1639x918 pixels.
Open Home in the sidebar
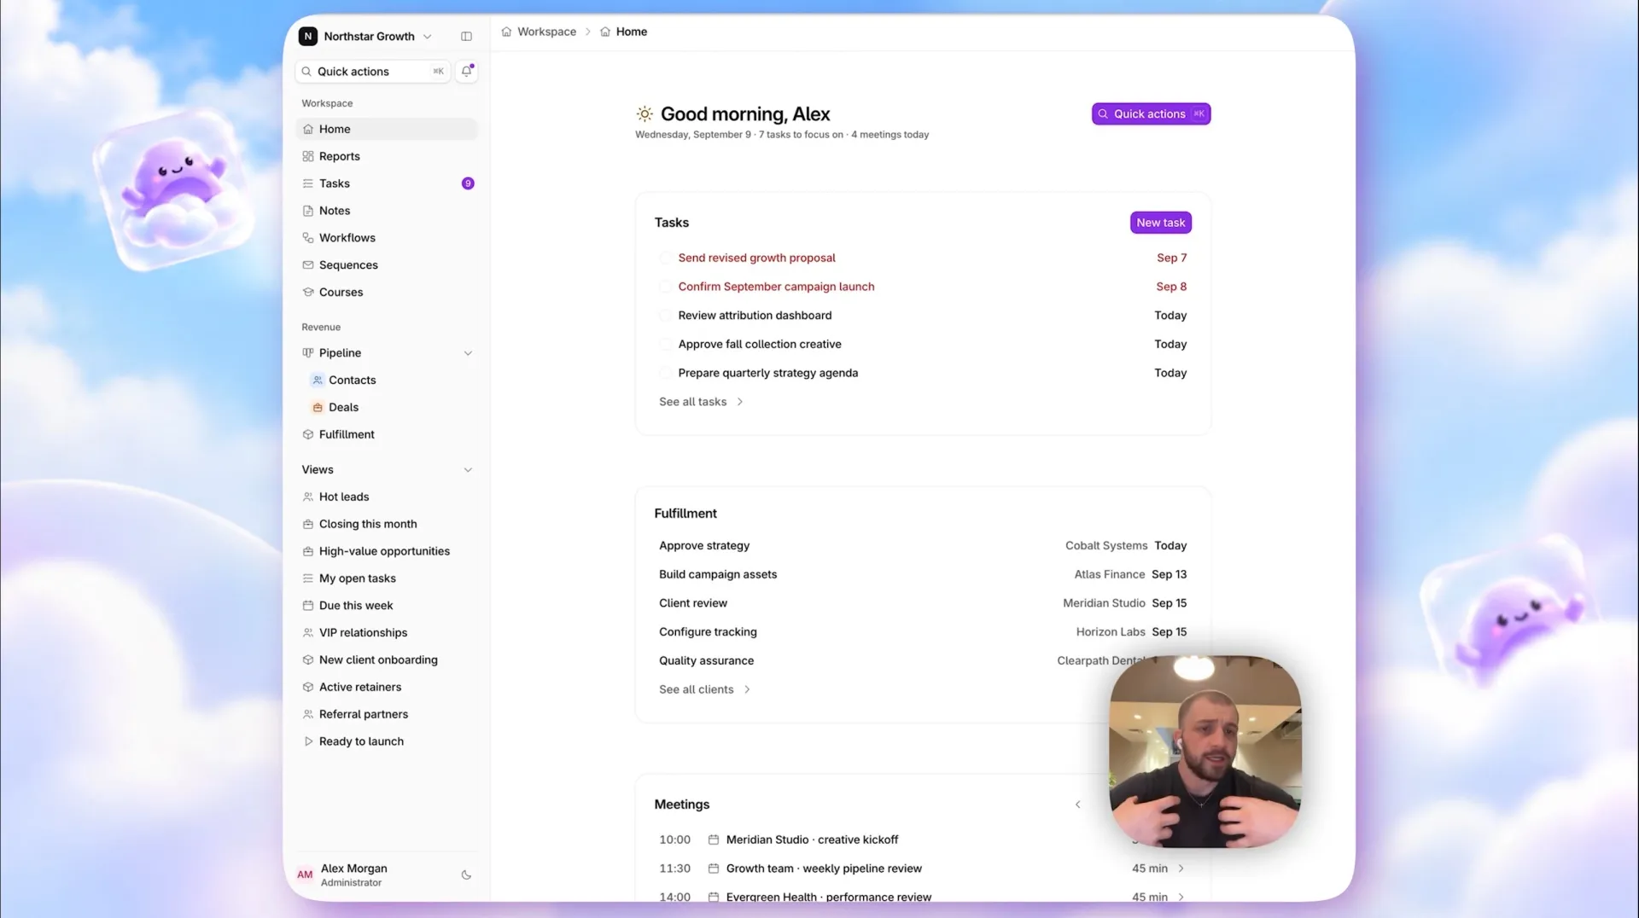pos(387,129)
